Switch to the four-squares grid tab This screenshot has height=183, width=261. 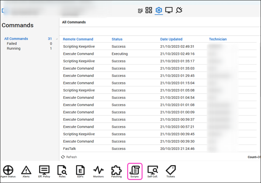[149, 10]
